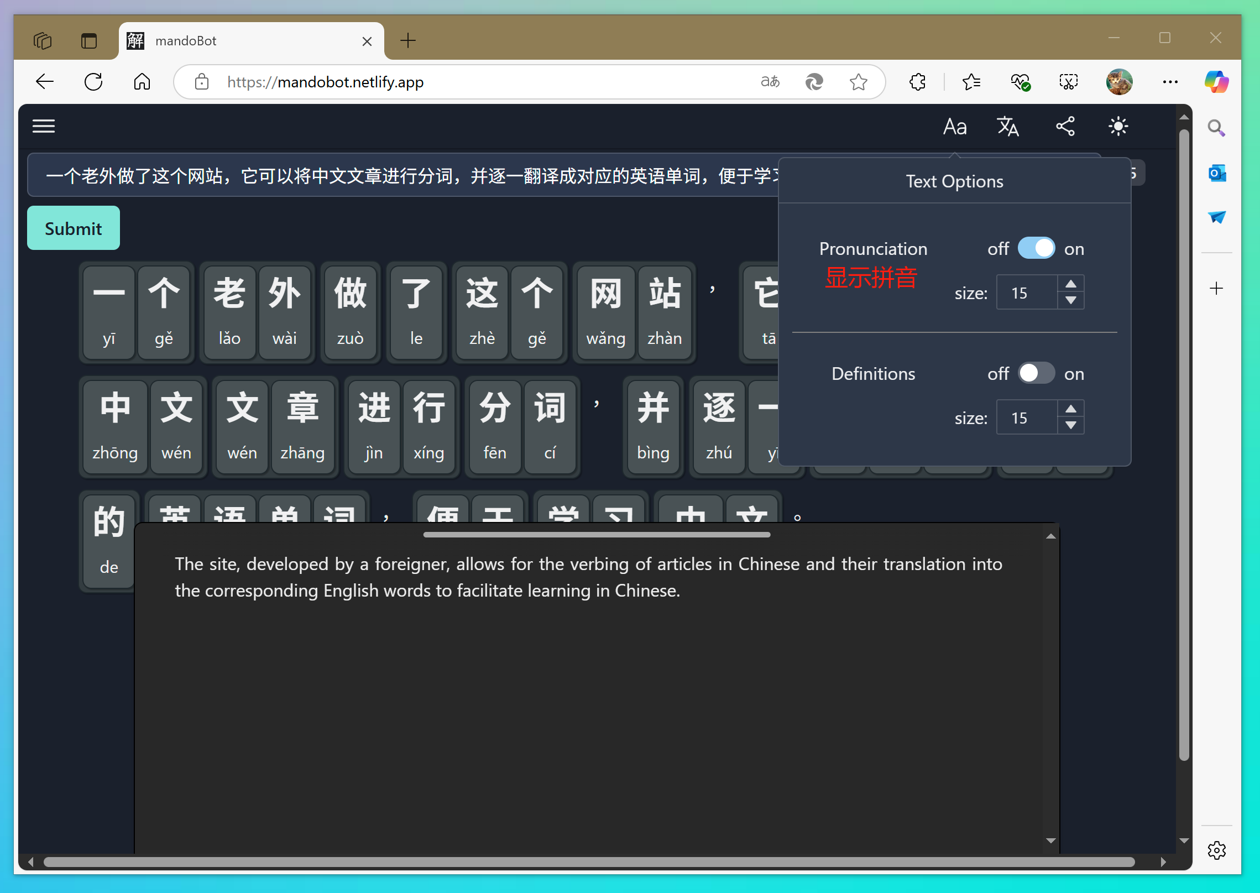The image size is (1260, 893).
Task: Open the user profile avatar
Action: point(1119,82)
